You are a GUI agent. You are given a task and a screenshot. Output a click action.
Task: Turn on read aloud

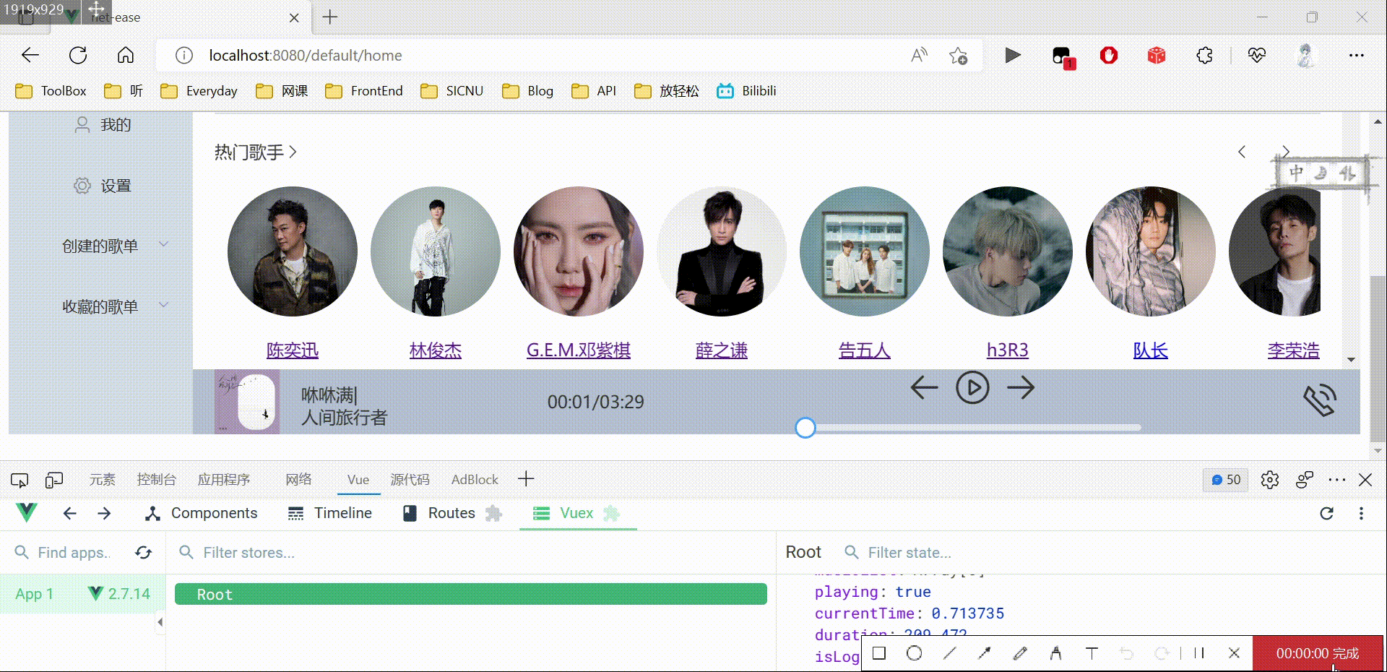[919, 56]
